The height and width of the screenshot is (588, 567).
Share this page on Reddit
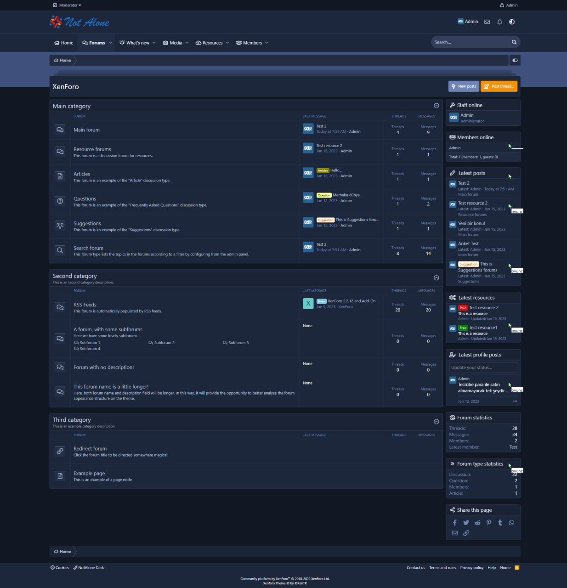point(477,523)
